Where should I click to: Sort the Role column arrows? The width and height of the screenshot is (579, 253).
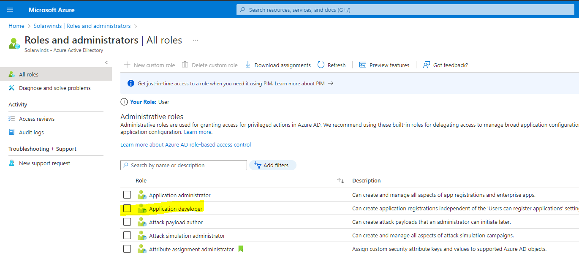tap(341, 181)
